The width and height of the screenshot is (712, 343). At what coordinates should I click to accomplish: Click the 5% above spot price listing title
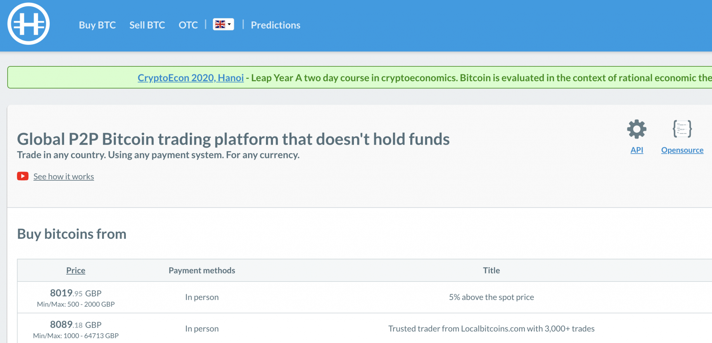491,297
